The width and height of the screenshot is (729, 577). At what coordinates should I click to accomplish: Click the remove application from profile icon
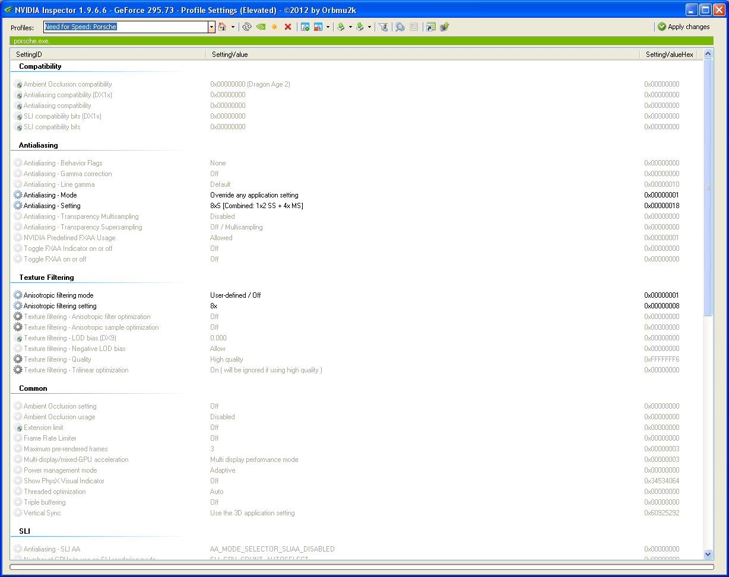pos(318,27)
